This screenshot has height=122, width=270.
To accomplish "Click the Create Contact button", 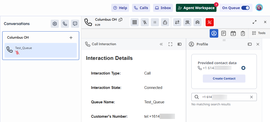I will [224, 79].
